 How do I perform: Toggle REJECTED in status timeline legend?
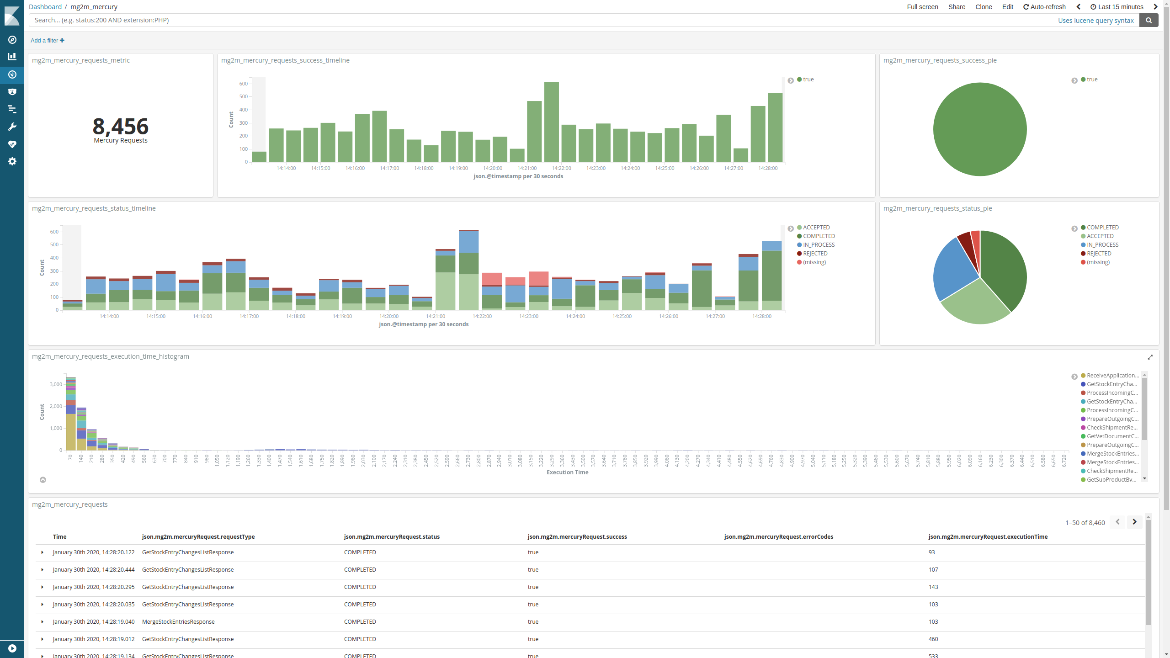point(815,253)
